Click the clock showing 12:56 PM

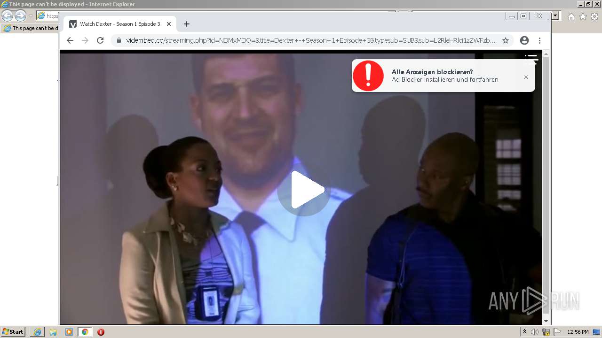578,332
